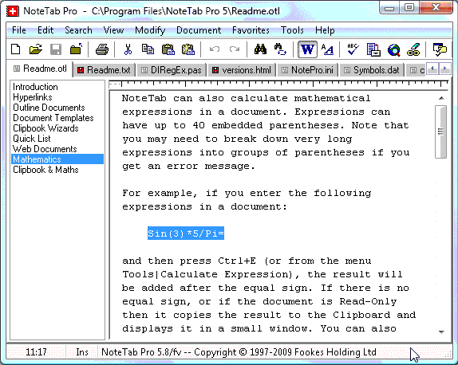This screenshot has width=458, height=365.
Task: Open Find with binoculars icon
Action: pos(260,49)
